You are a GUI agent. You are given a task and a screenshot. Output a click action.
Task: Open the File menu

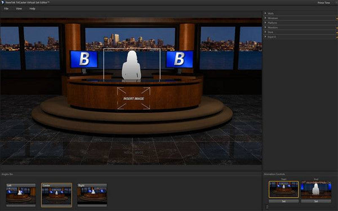(x=6, y=8)
